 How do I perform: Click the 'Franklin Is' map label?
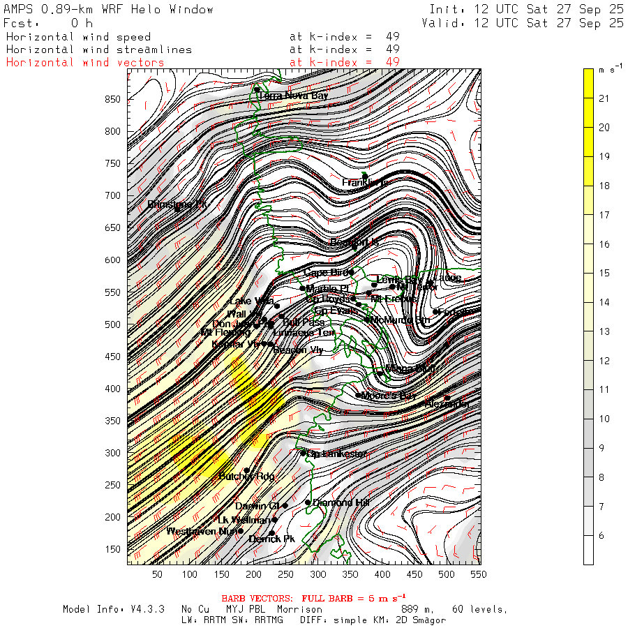point(364,183)
